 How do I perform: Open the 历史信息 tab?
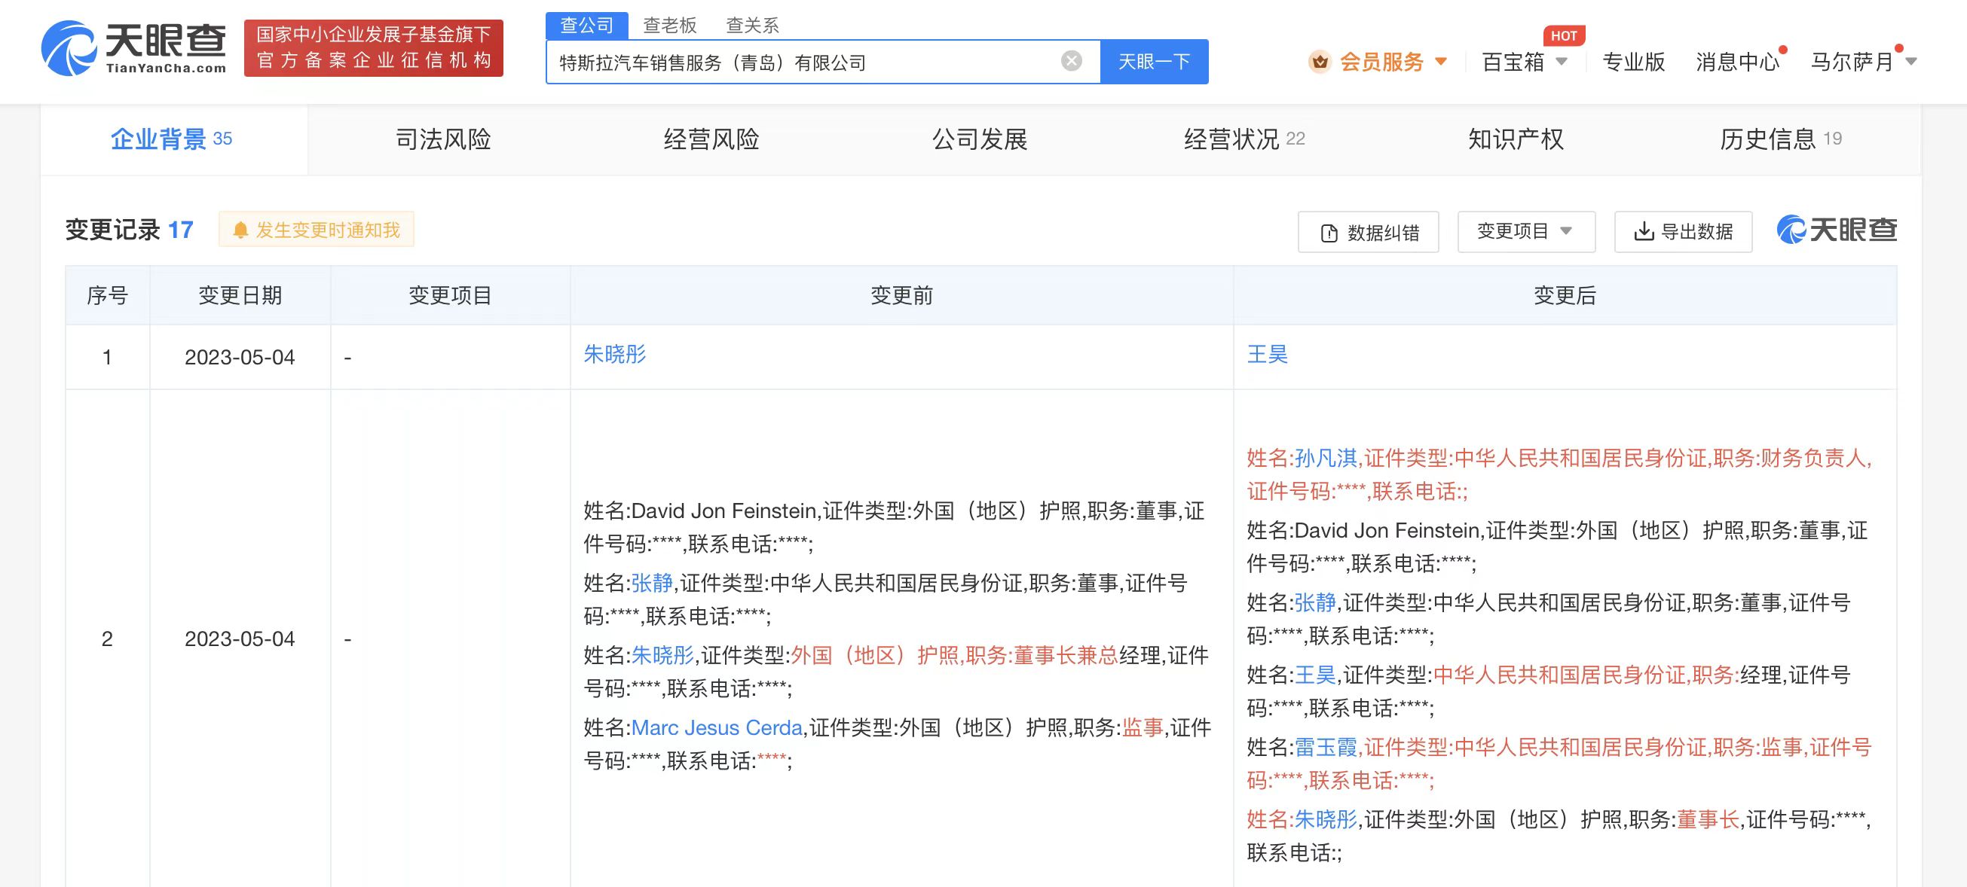[1780, 139]
